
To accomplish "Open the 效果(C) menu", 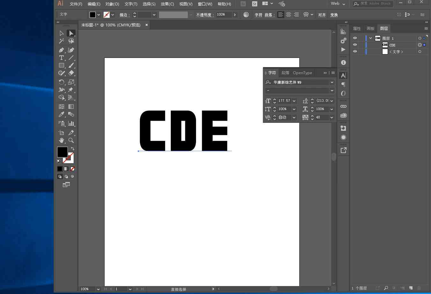I will [167, 4].
